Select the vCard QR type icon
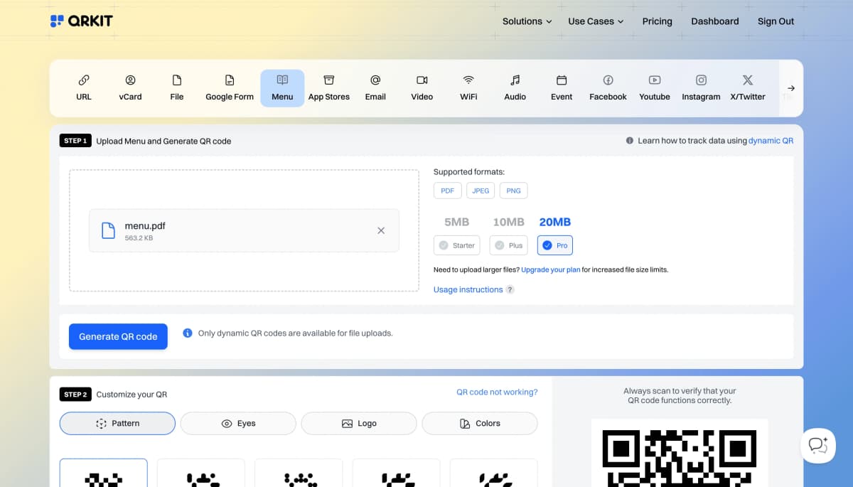Screen dimensions: 853x487 130,80
